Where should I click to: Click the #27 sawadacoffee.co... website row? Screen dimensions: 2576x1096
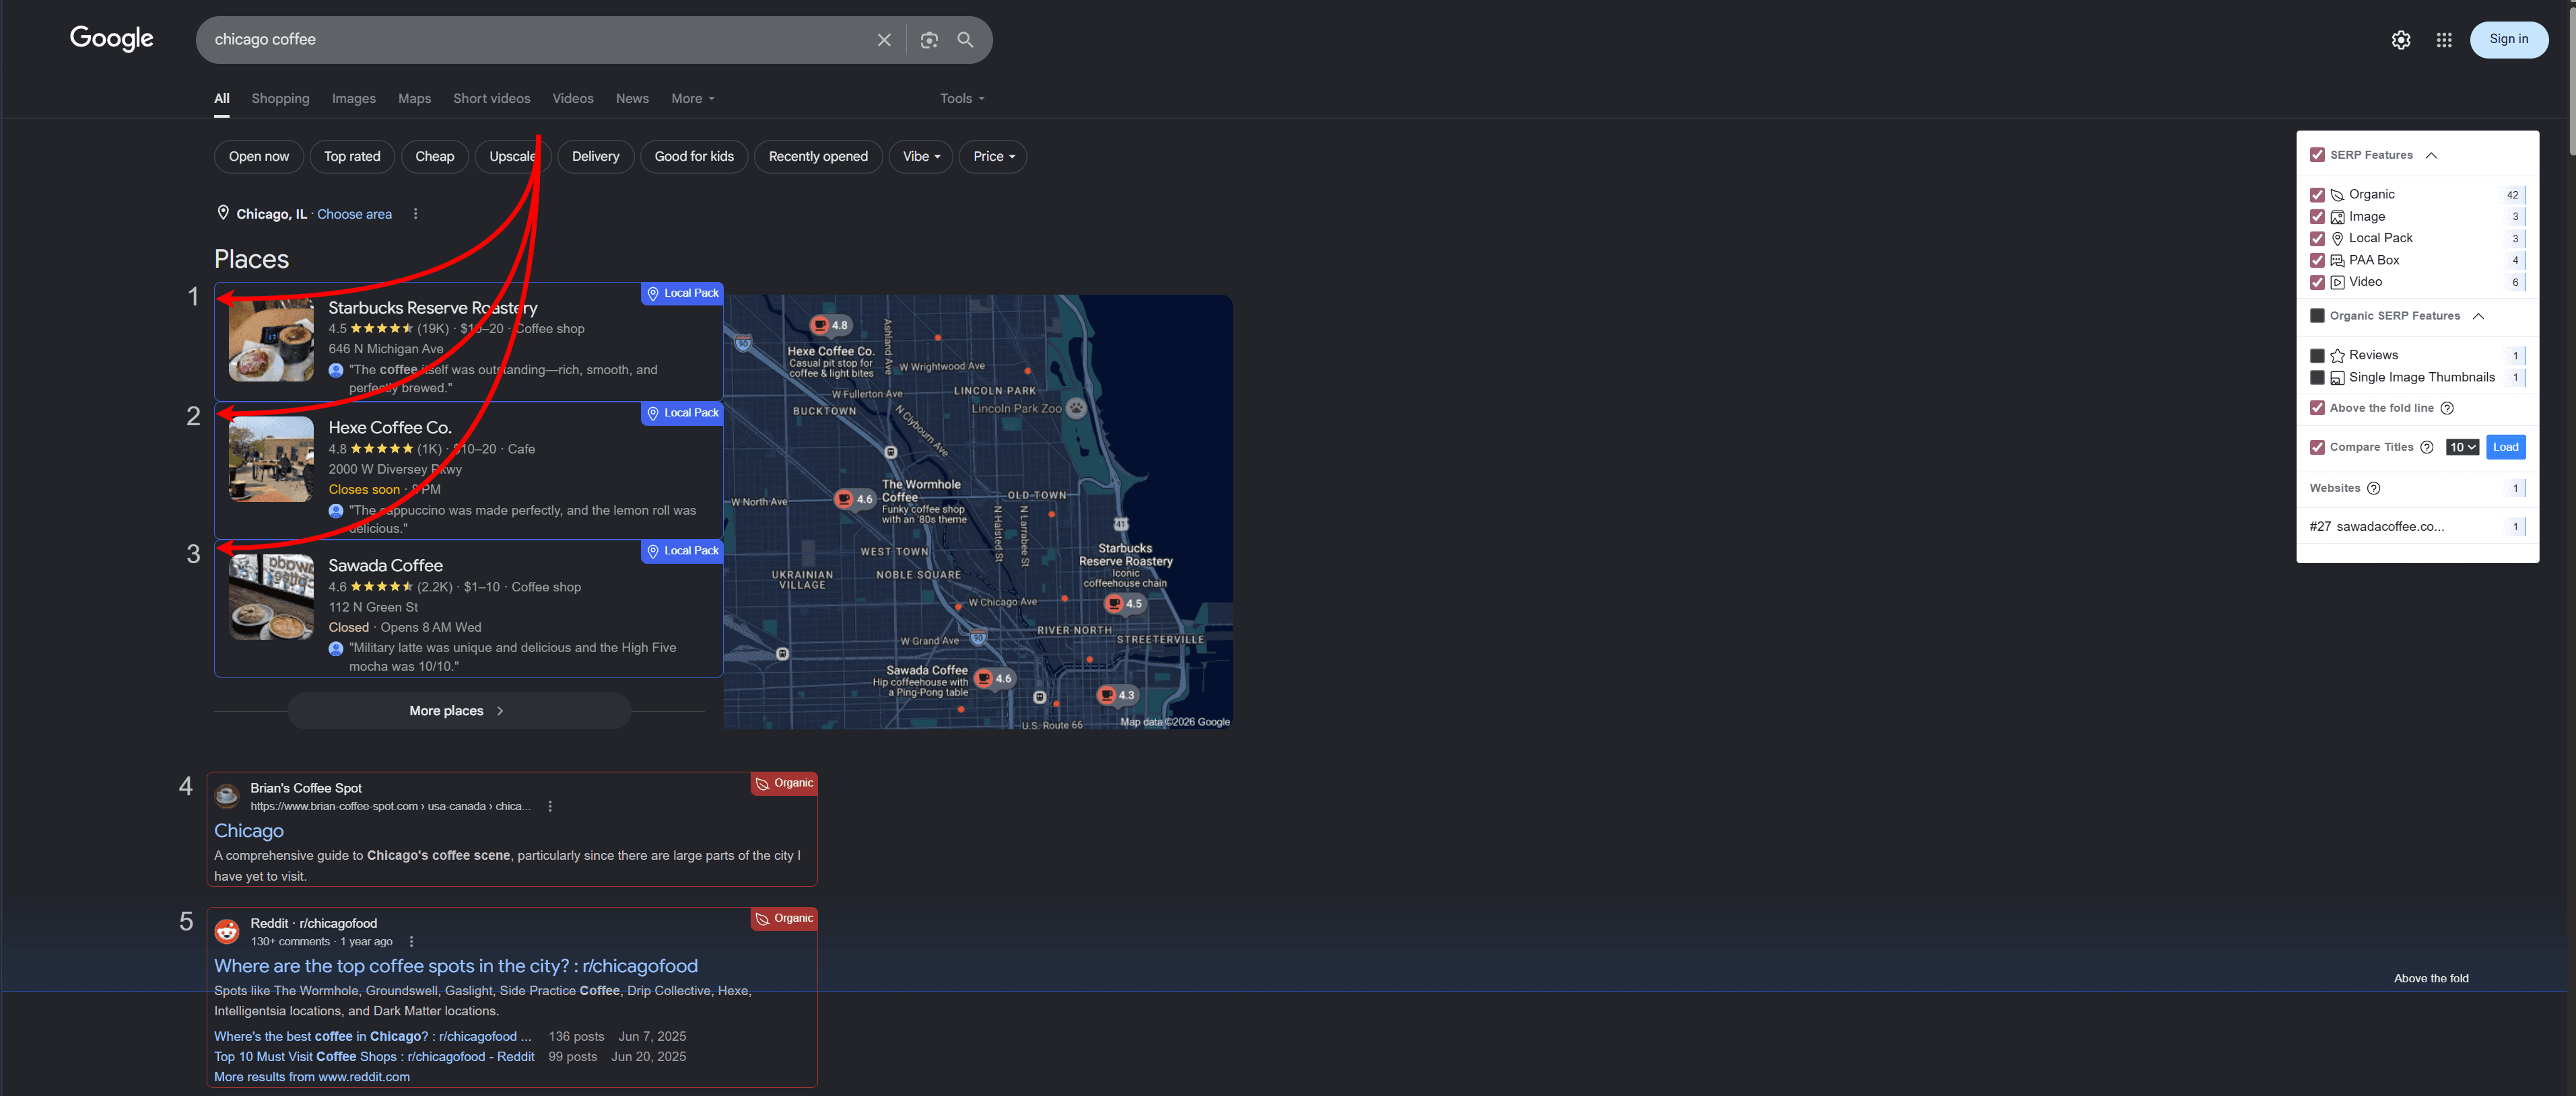tap(2417, 527)
